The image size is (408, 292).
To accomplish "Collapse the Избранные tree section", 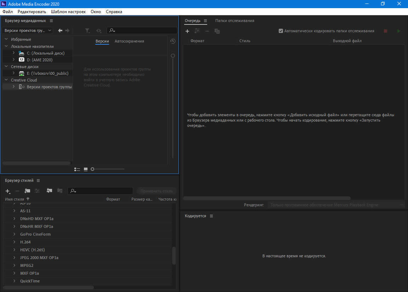I will (x=6, y=39).
